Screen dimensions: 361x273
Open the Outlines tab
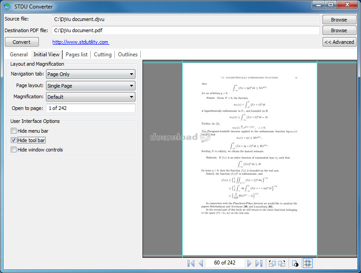click(x=128, y=55)
